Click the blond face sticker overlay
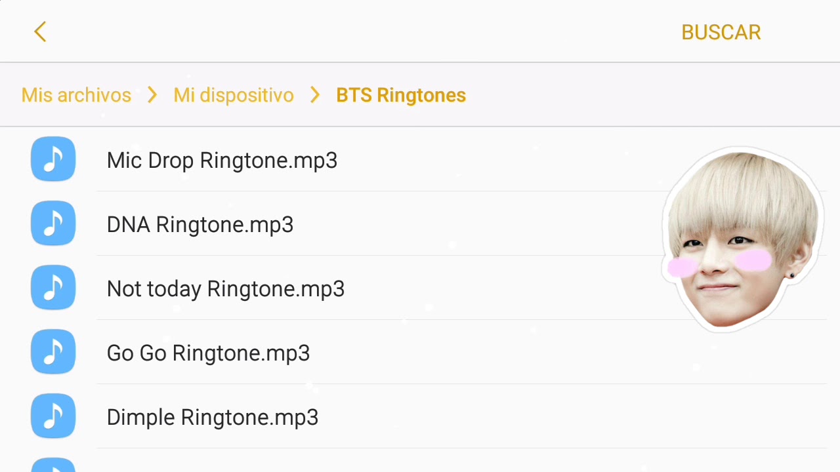This screenshot has width=840, height=472. [743, 239]
